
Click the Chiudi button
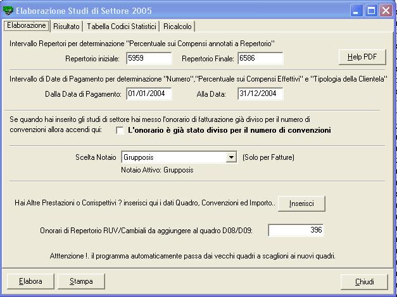pyautogui.click(x=364, y=282)
